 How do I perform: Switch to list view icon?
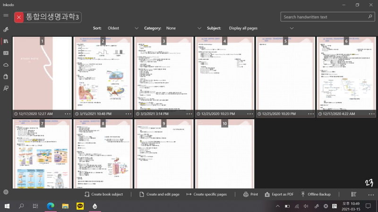(x=353, y=194)
